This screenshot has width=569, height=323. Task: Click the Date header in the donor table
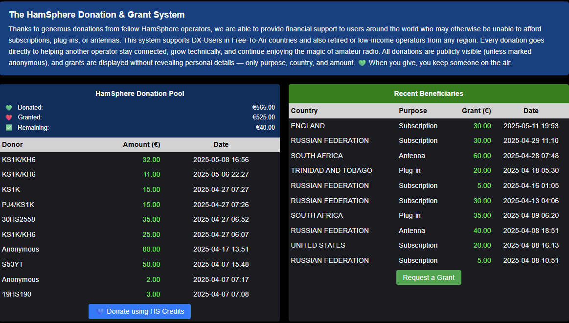[x=221, y=144]
